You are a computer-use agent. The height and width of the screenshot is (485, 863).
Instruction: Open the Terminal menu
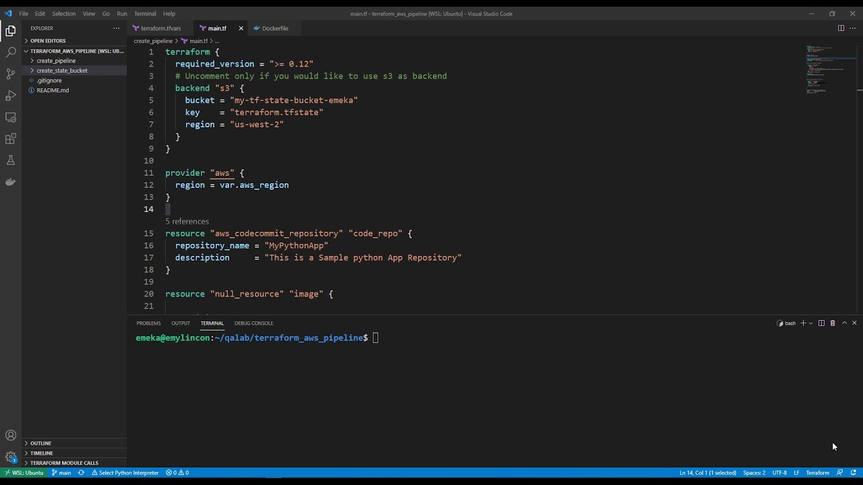click(x=145, y=13)
